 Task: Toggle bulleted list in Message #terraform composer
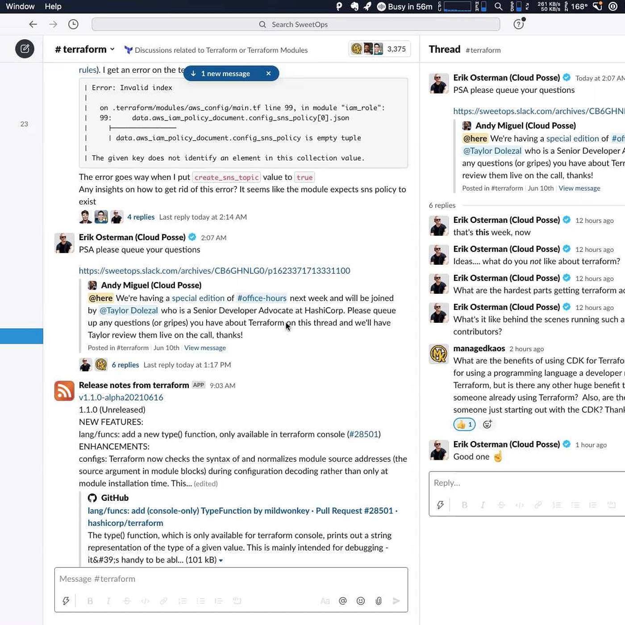(x=200, y=601)
